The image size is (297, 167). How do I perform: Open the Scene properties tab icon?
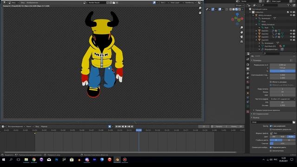coord(248,77)
